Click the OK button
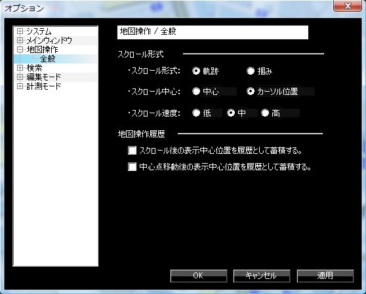 199,276
